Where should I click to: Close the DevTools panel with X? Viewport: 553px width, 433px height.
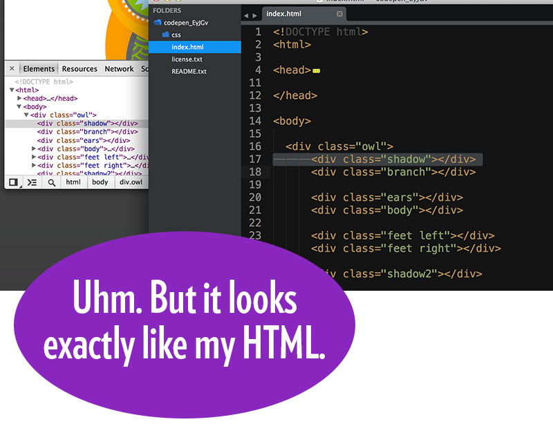12,69
